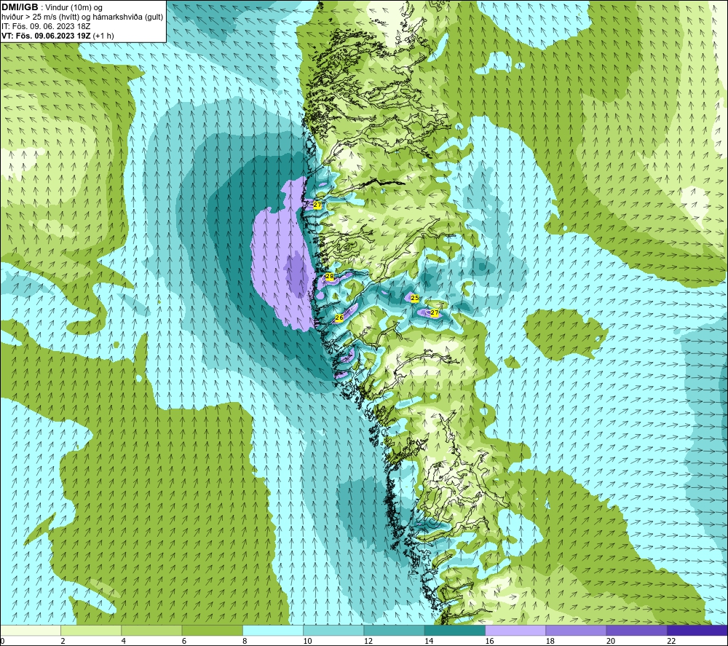This screenshot has height=646, width=728.
Task: Select the valid time 'VT: Fös. 09.06.2023 19Z'
Action: (x=46, y=36)
